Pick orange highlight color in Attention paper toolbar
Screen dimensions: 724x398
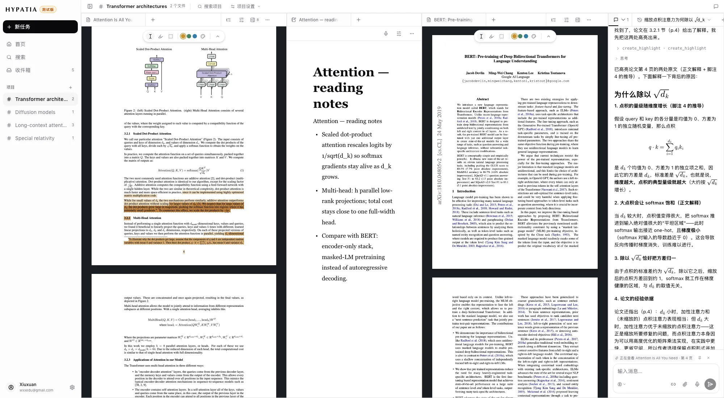coord(183,36)
